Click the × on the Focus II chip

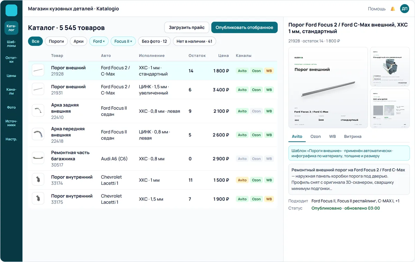(x=131, y=41)
